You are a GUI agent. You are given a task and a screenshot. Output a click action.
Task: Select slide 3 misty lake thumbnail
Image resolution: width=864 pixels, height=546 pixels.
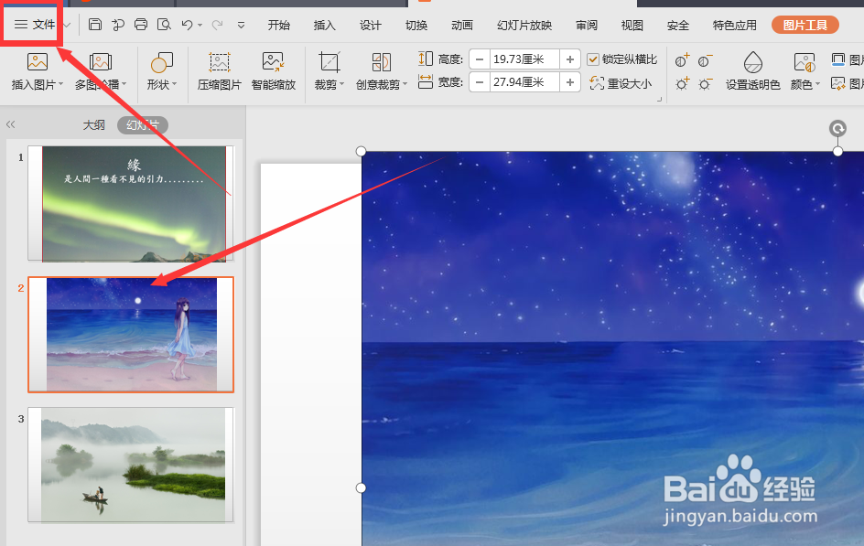coord(131,465)
